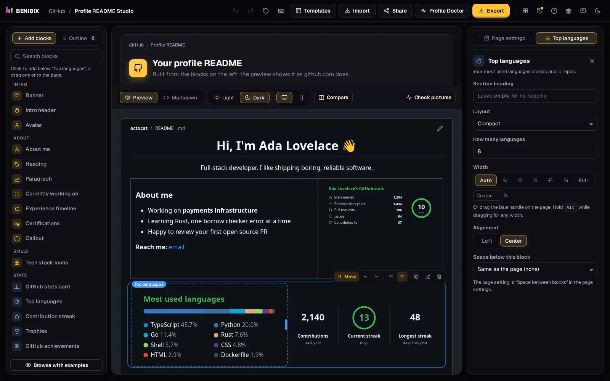Screen dimensions: 610x381
Task: Click the blue width handle on Top languages block
Action: click(286, 325)
